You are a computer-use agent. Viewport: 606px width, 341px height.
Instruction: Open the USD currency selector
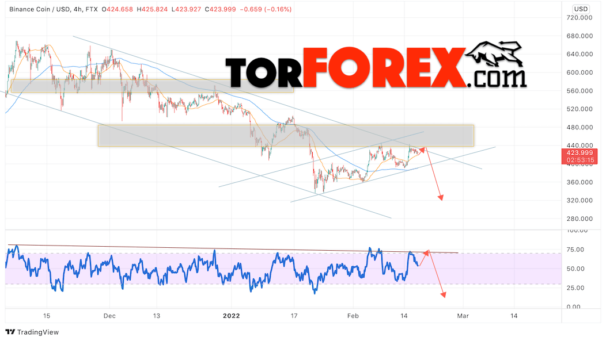click(x=581, y=9)
